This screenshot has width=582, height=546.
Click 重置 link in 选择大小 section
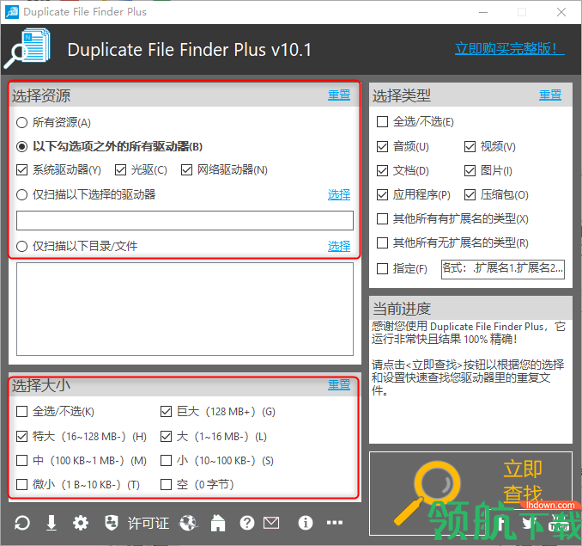(339, 384)
